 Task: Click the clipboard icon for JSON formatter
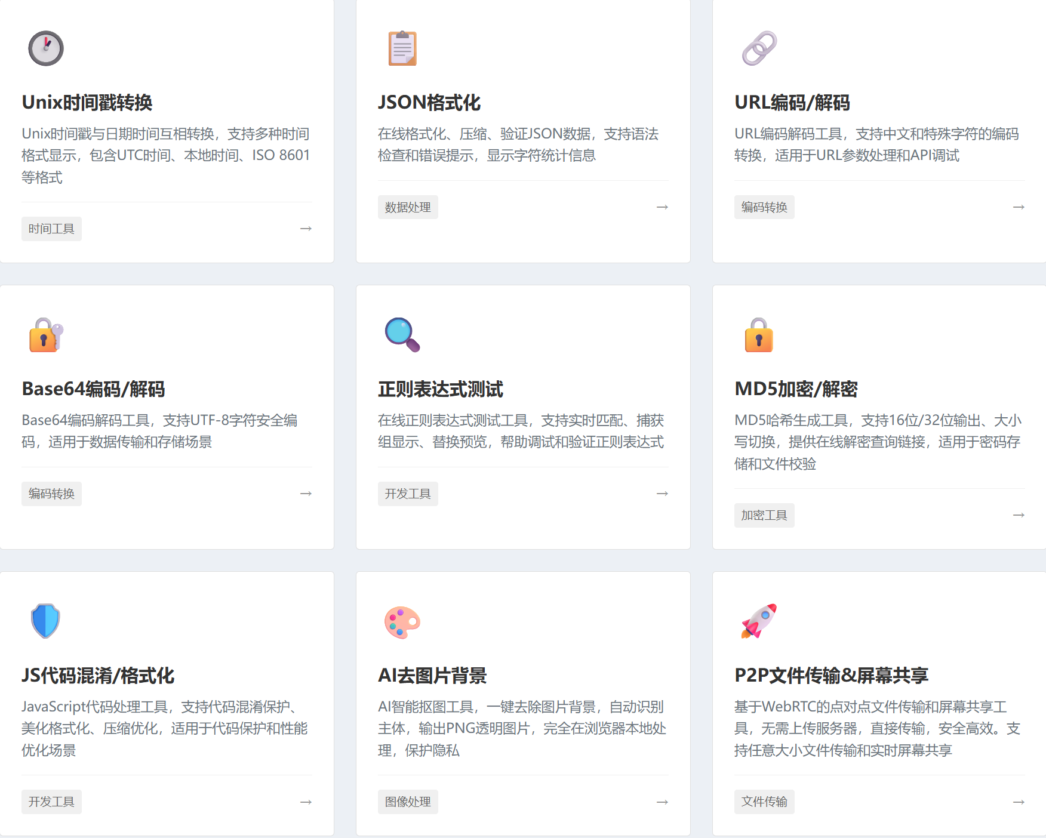402,48
